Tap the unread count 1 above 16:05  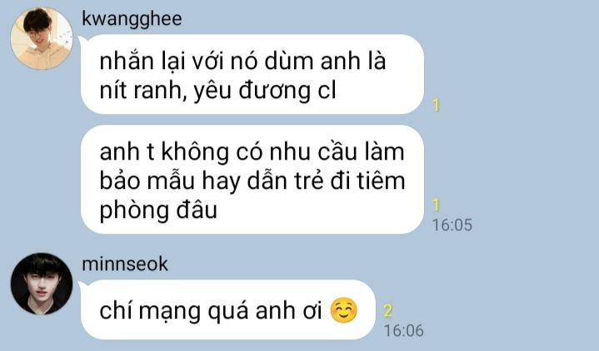(x=437, y=205)
